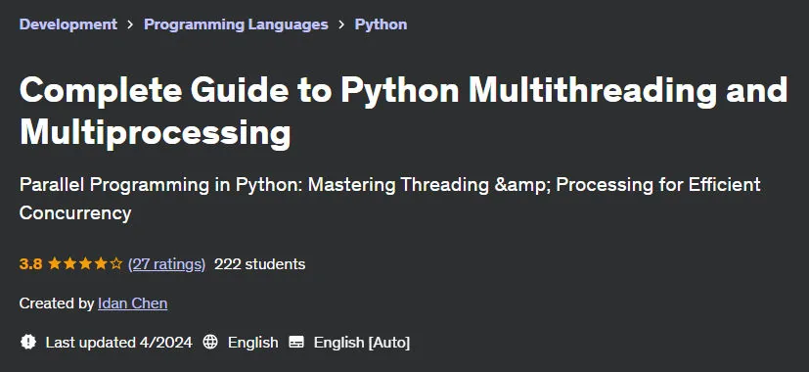Viewport: 809px width, 372px height.
Task: Click the Parallel Programming subtitle text
Action: pyautogui.click(x=390, y=199)
